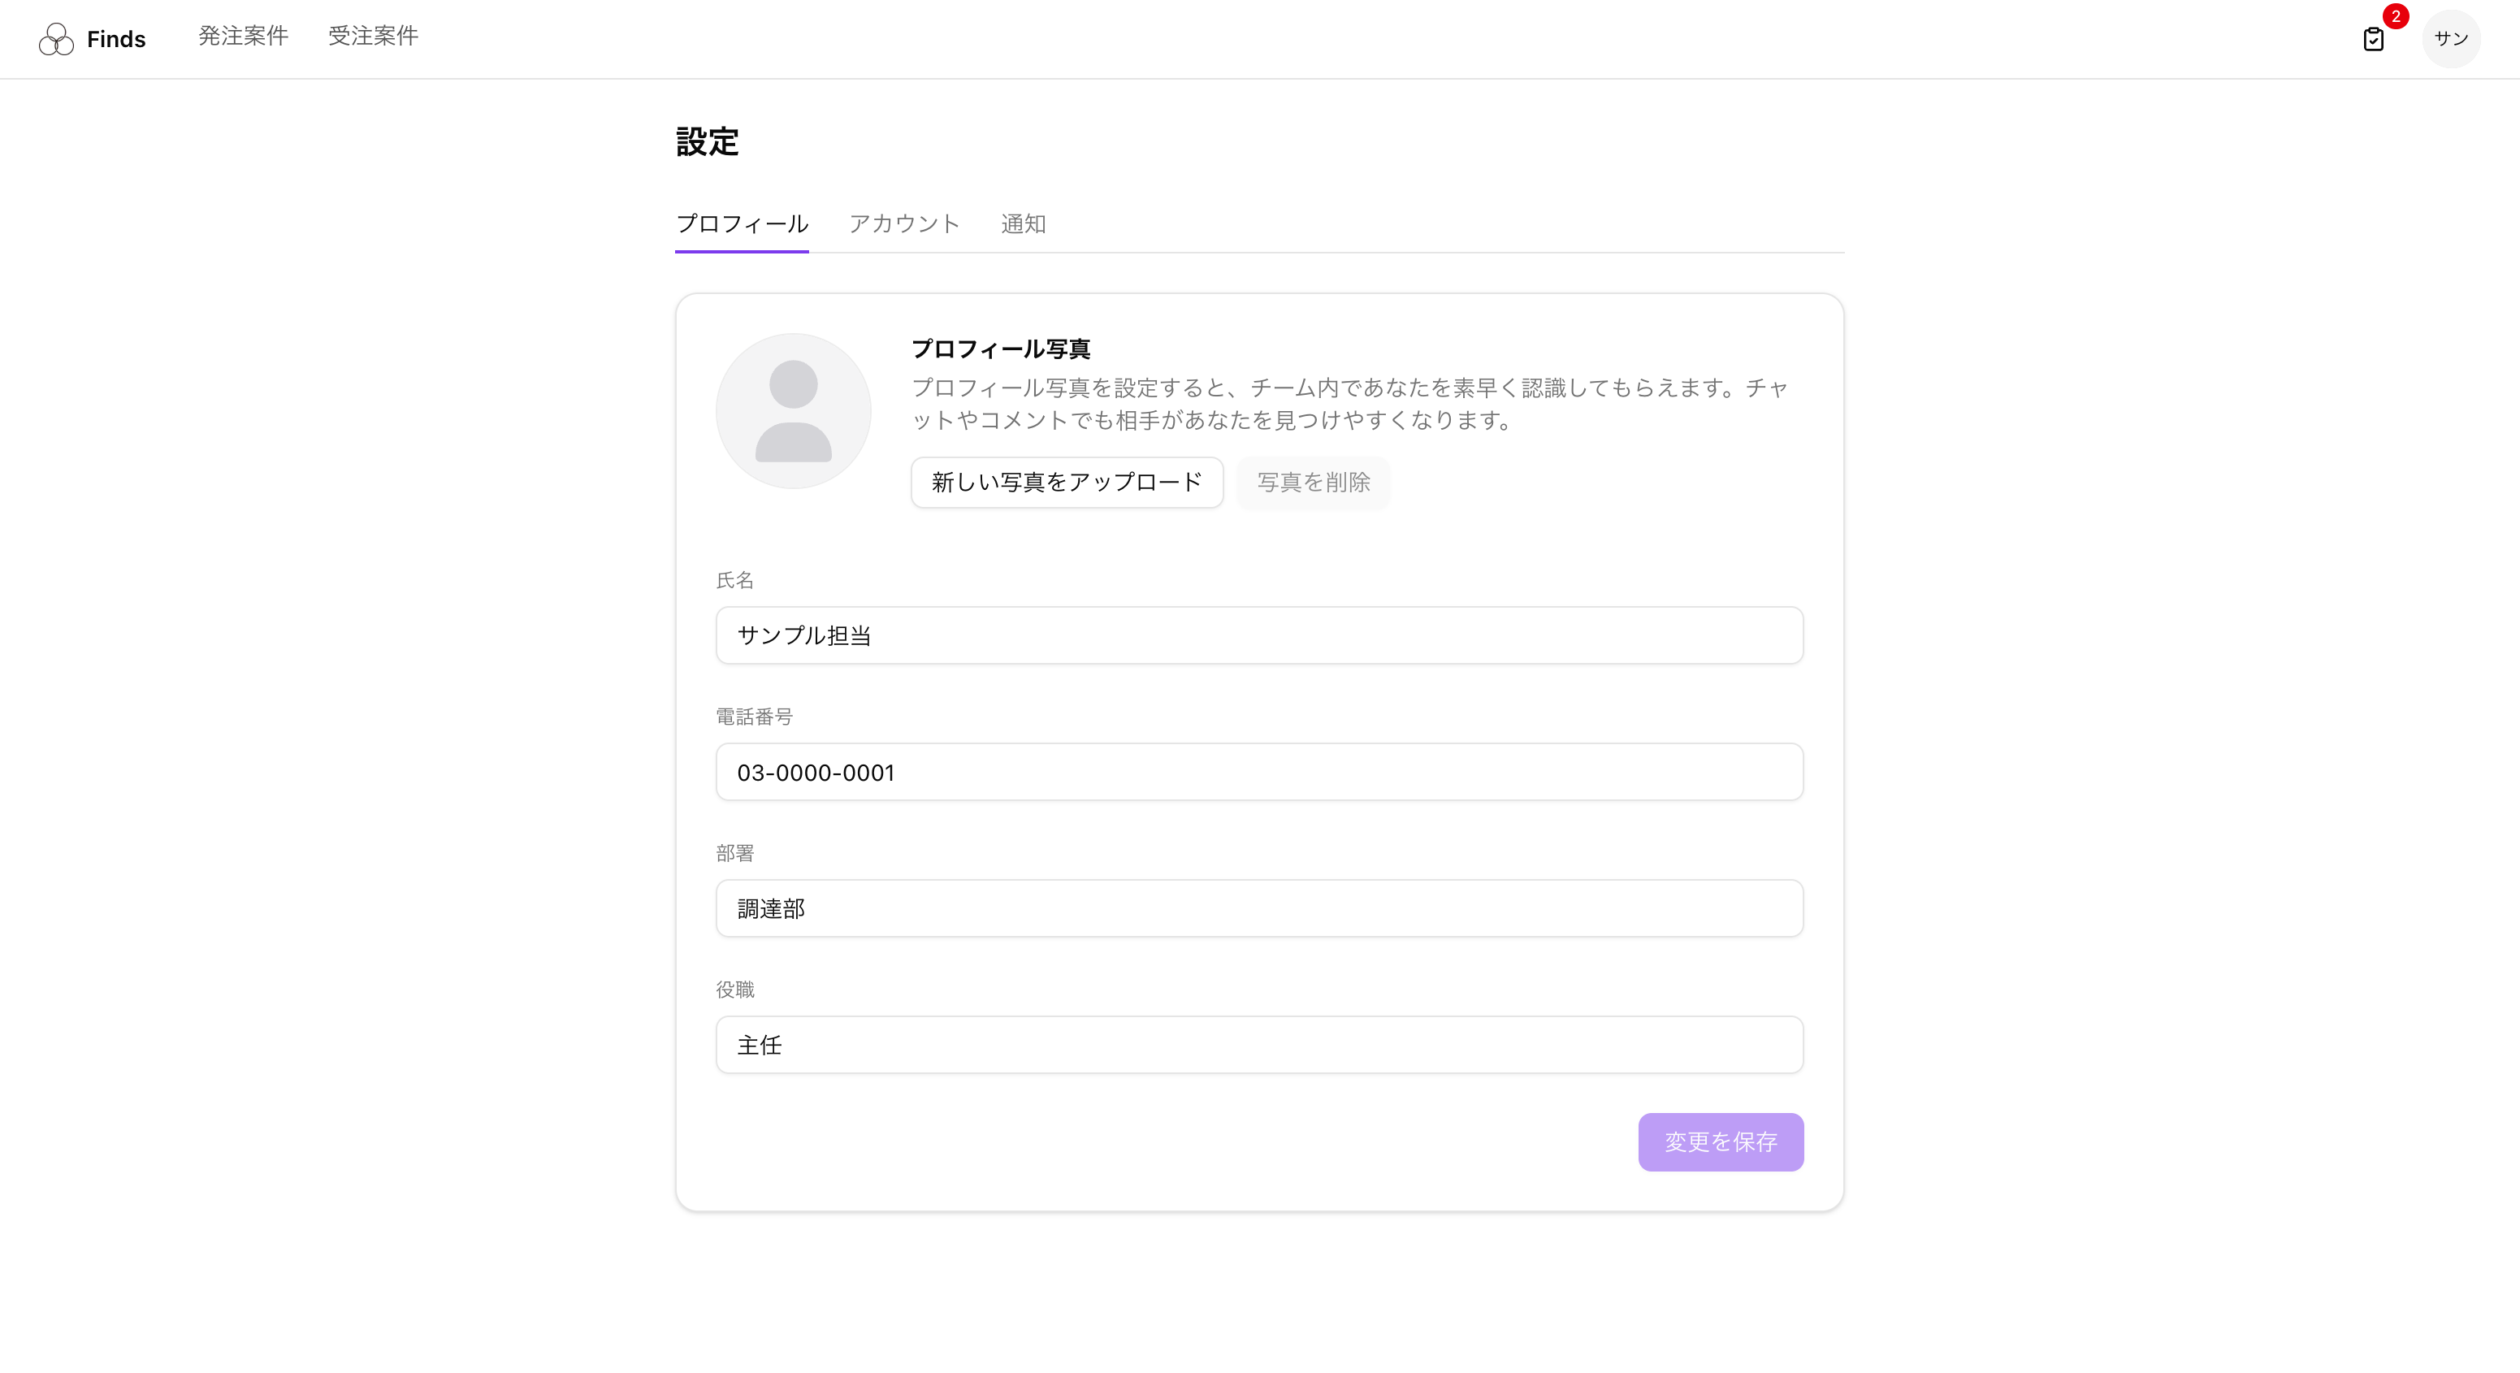The image size is (2520, 1373).
Task: Click the 設定 page heading
Action: pyautogui.click(x=706, y=143)
